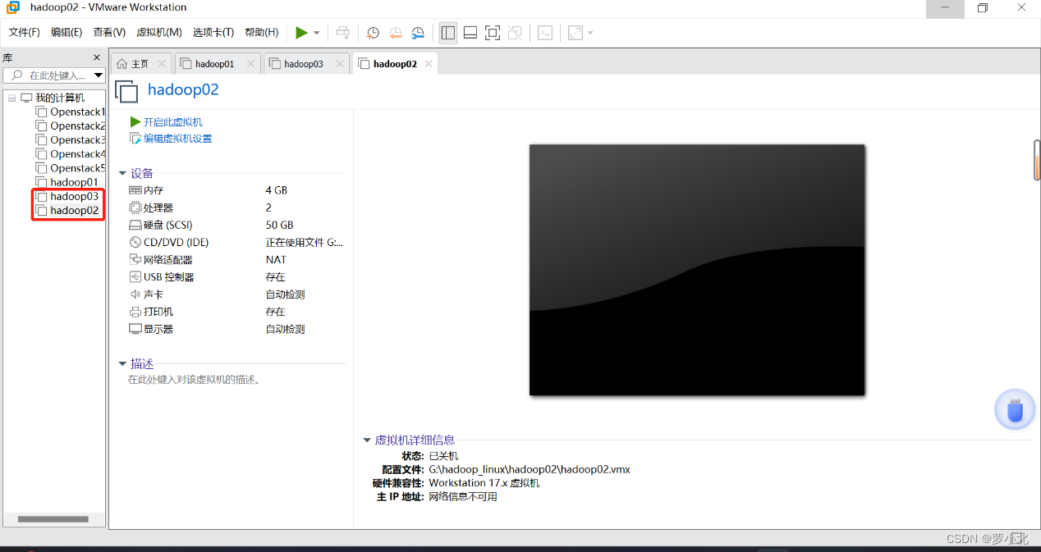Take a snapshot with the clock-plus icon
This screenshot has height=552, width=1041.
click(x=373, y=33)
